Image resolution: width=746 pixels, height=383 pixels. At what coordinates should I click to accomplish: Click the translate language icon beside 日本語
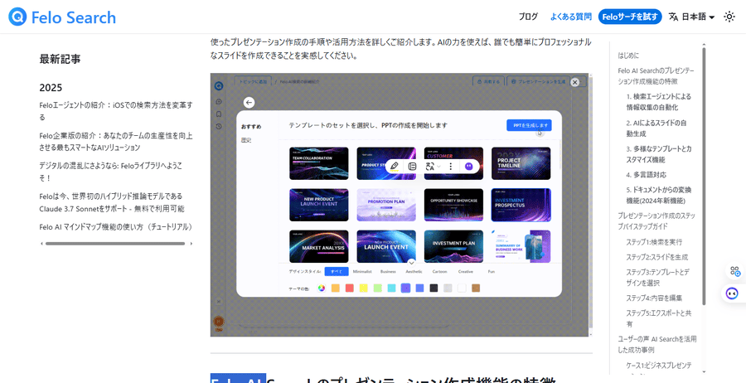[x=673, y=17]
